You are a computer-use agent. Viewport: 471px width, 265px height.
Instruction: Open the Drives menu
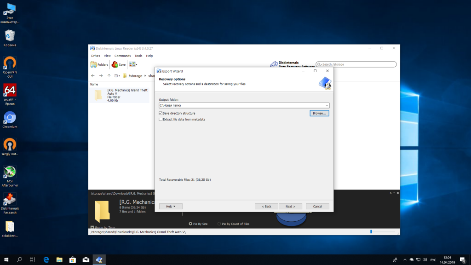[x=95, y=56]
